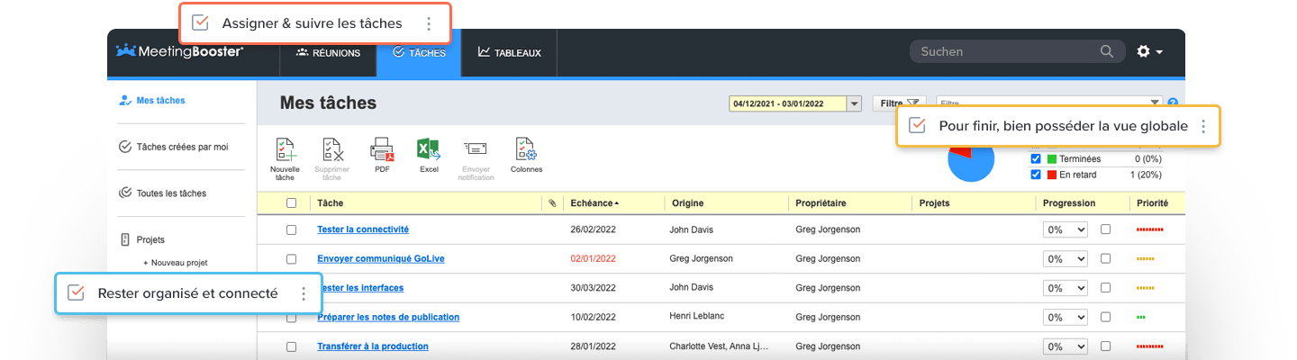1297x360 pixels.
Task: Open the settings gear dropdown
Action: 1149,52
